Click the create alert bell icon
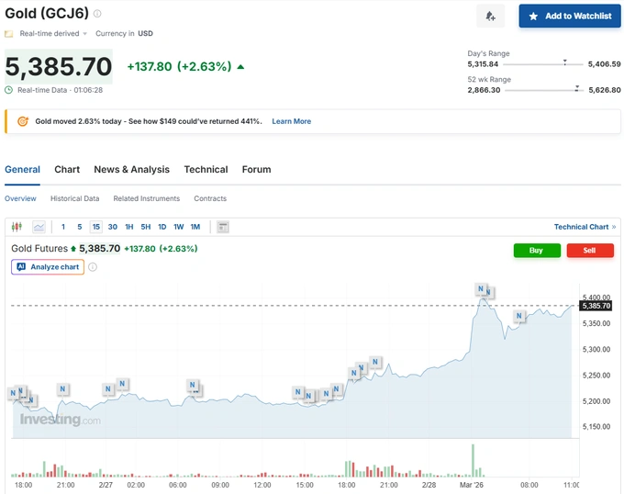Viewport: 624px width, 494px height. 490,17
